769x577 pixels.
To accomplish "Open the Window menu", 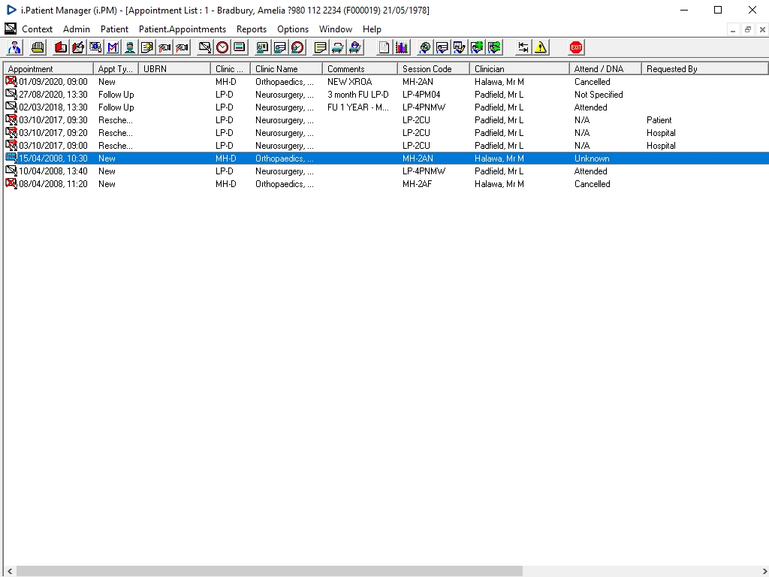I will [x=336, y=29].
